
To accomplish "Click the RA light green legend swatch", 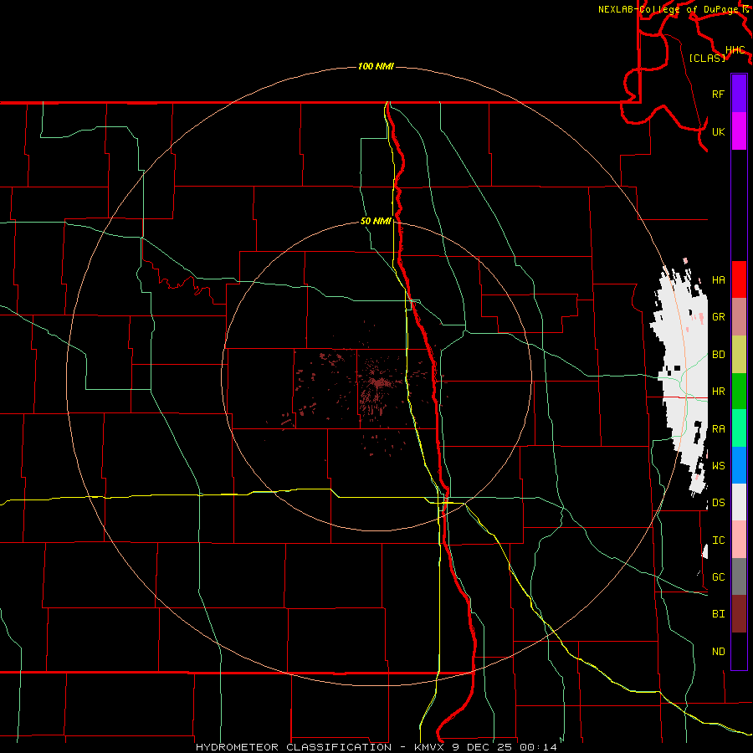I will [x=739, y=428].
